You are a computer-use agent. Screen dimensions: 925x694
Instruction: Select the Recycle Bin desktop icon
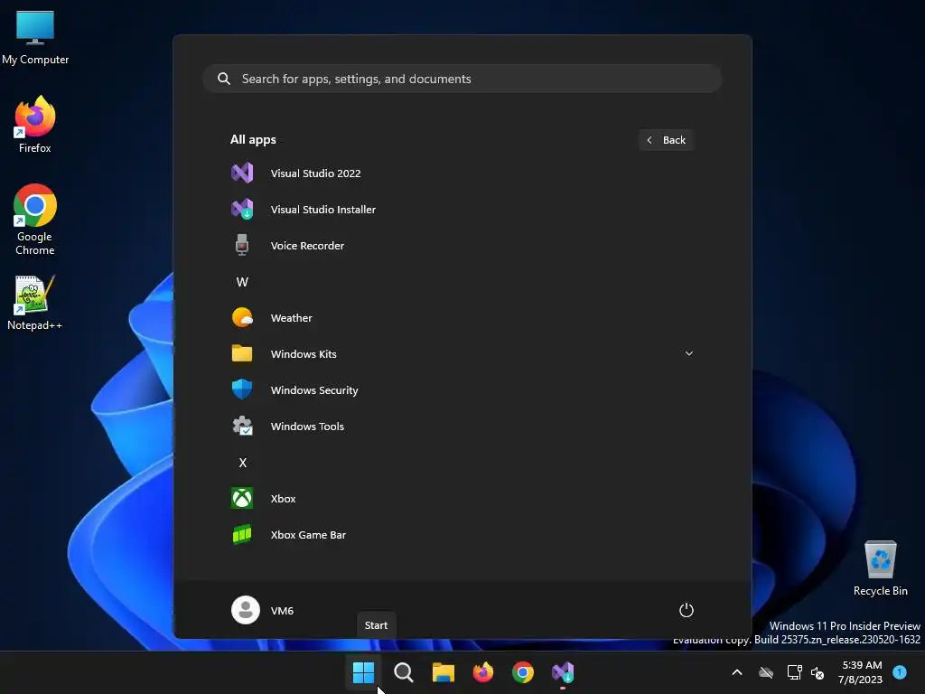click(x=880, y=568)
